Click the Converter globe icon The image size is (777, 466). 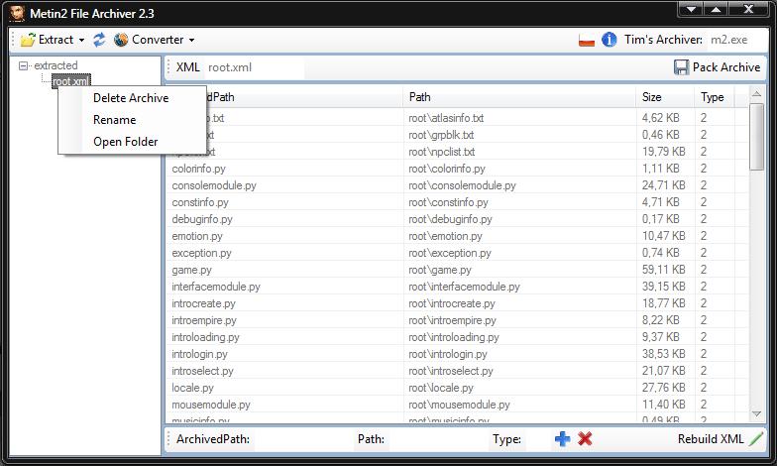coord(121,40)
